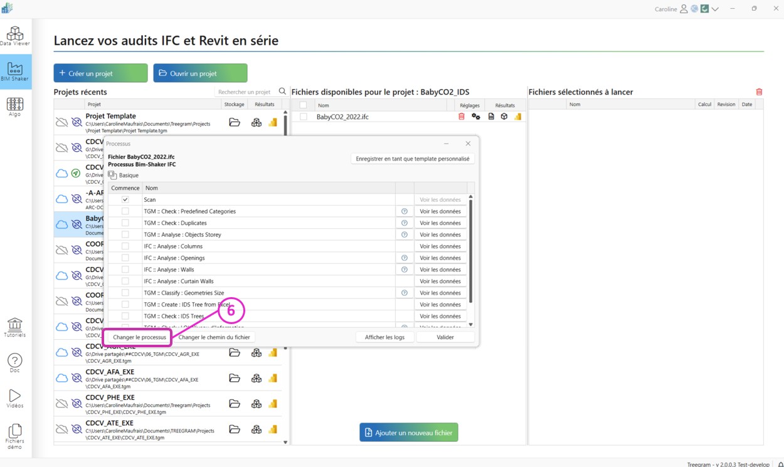Viewport: 784px width, 467px height.
Task: Click the Rechercher un projet search field
Action: click(245, 92)
